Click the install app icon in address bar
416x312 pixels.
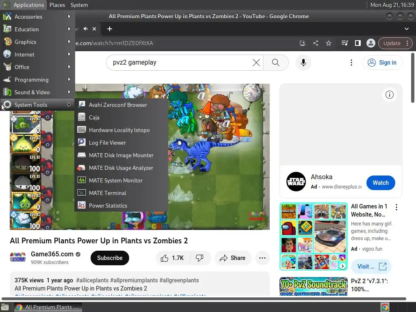coord(302,43)
